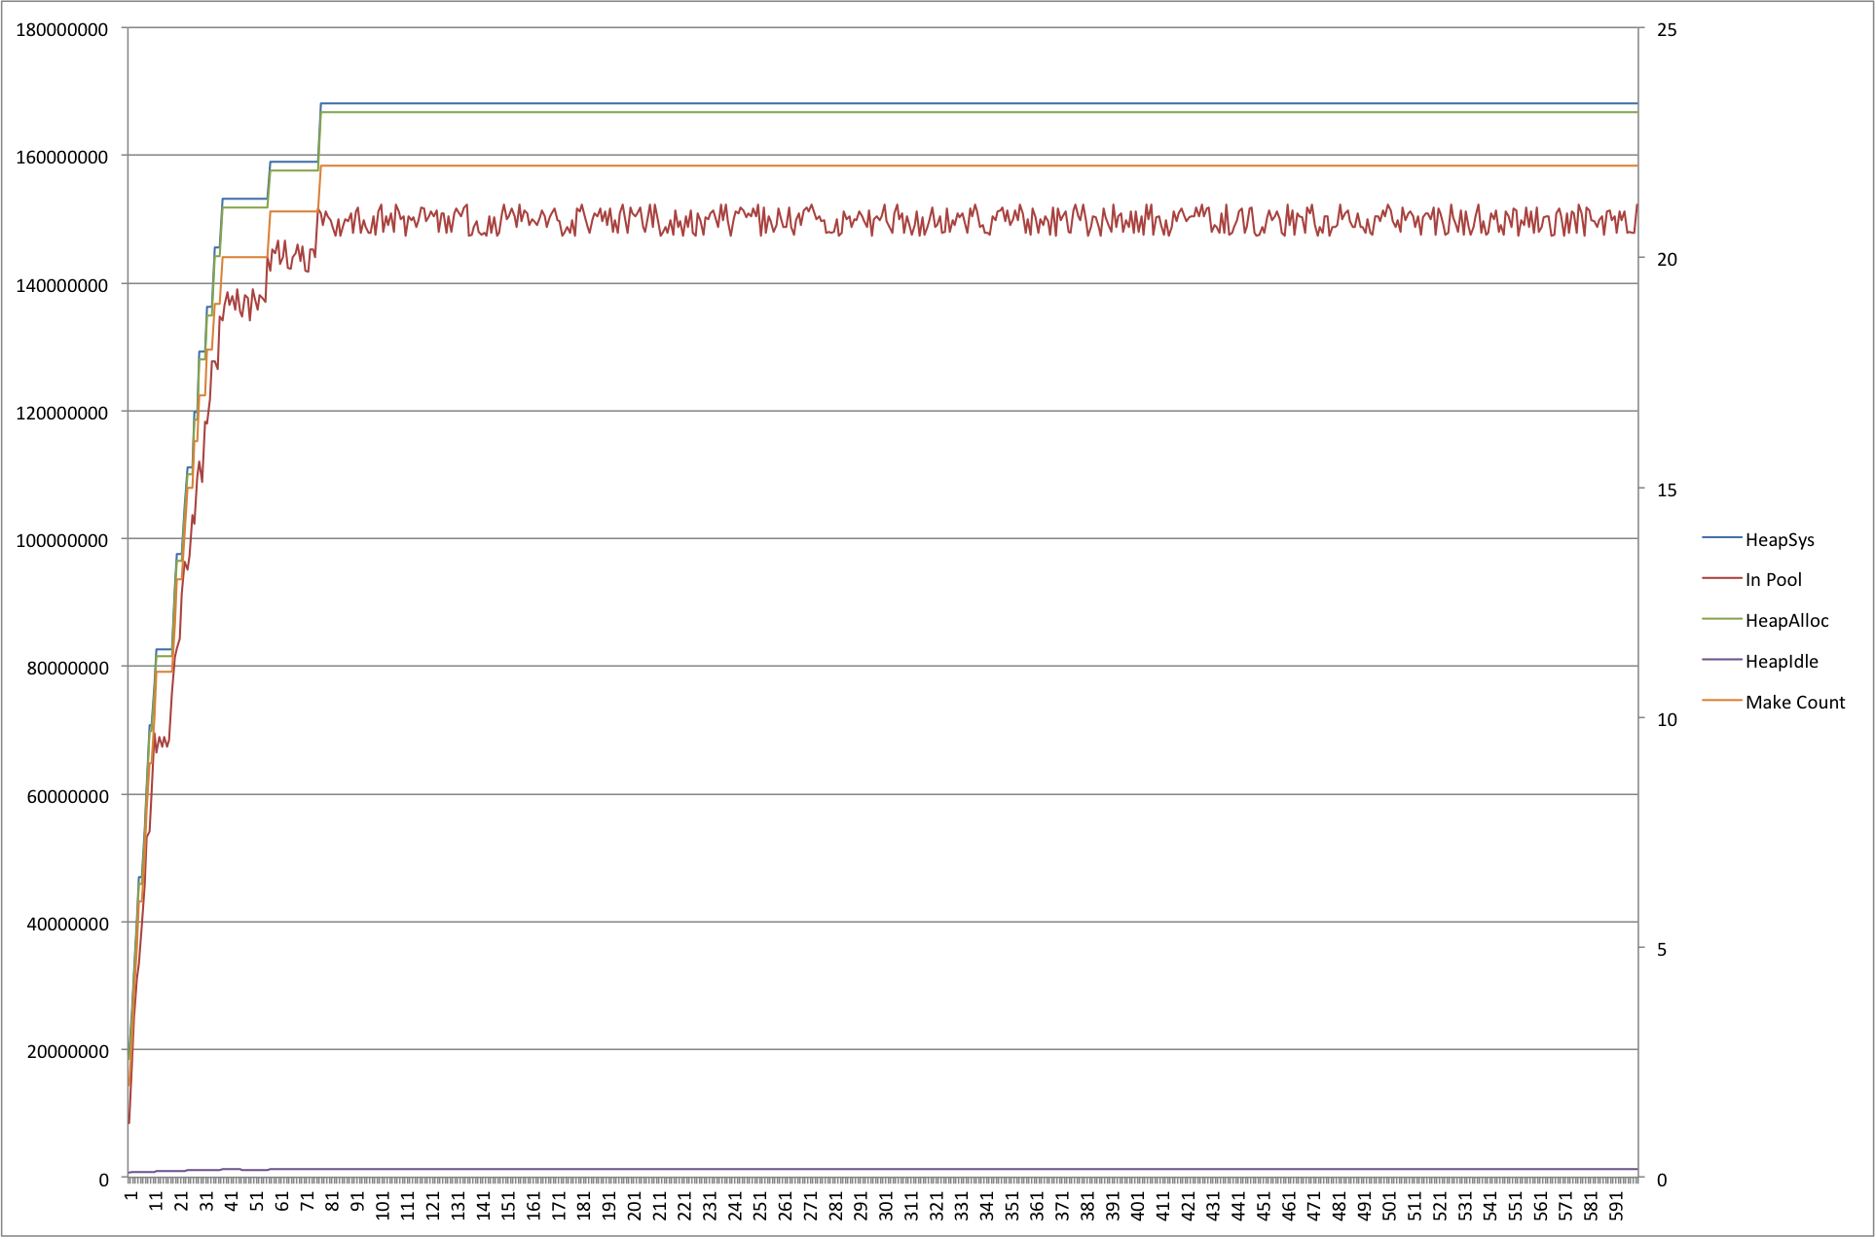This screenshot has height=1237, width=1875.
Task: Select the In Pool legend entry
Action: [x=1773, y=580]
